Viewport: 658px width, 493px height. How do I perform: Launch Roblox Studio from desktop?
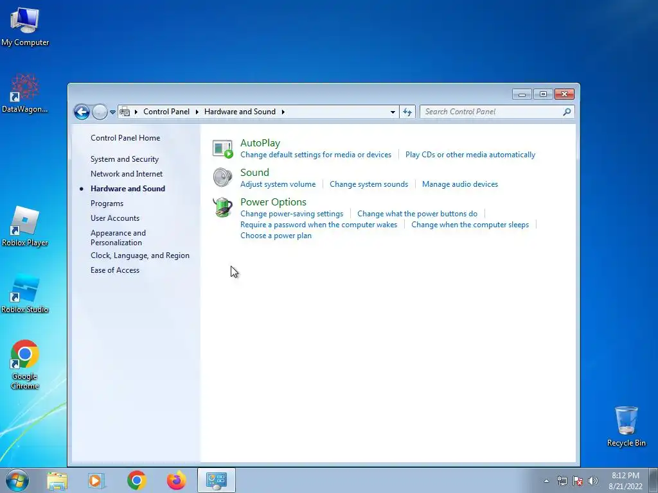tap(25, 293)
